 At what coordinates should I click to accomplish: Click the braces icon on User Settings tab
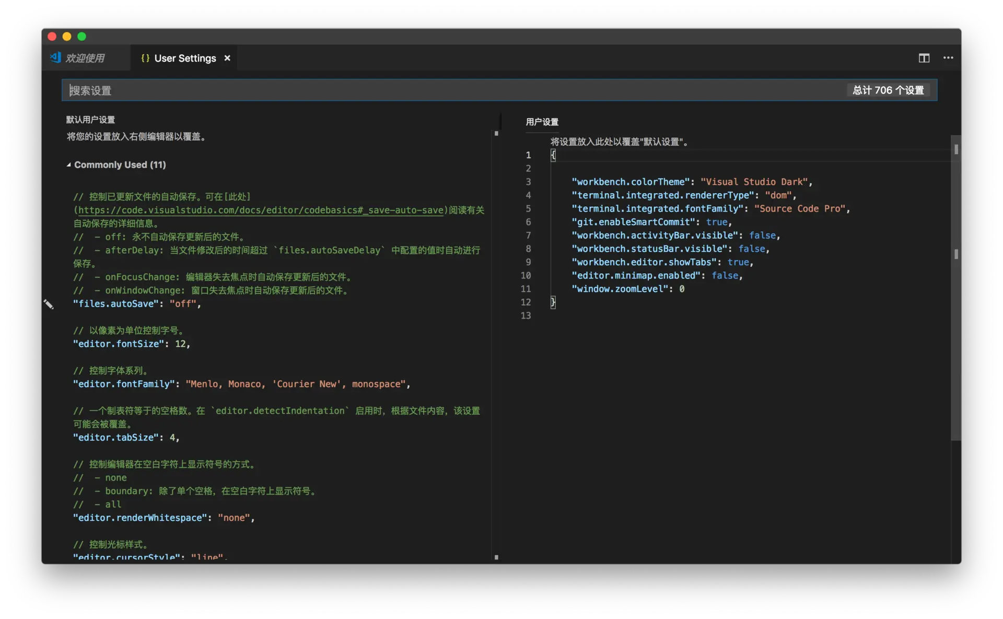(x=145, y=59)
